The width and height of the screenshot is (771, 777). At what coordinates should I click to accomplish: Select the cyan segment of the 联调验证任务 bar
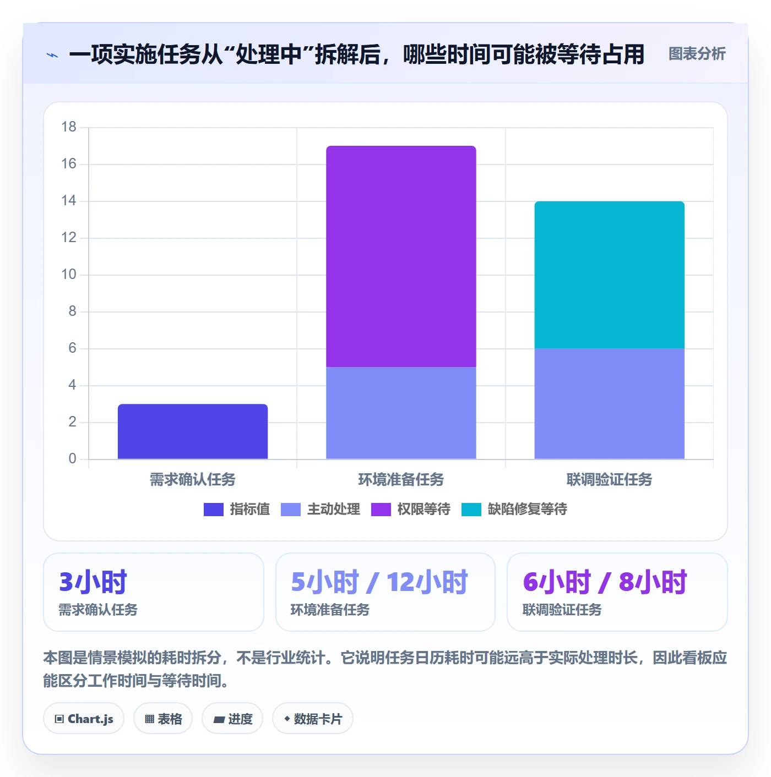click(x=610, y=275)
